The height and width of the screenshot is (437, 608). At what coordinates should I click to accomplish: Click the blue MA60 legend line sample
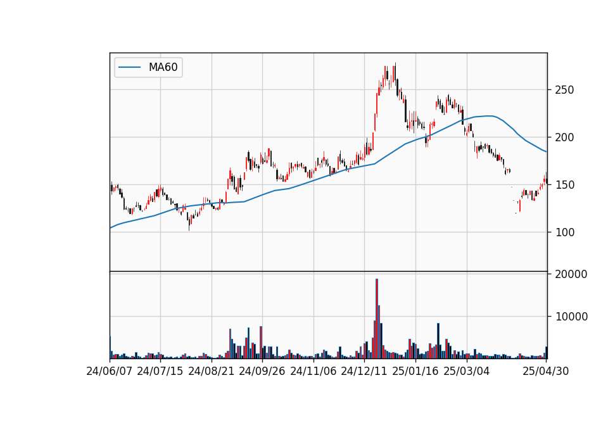[x=129, y=67]
